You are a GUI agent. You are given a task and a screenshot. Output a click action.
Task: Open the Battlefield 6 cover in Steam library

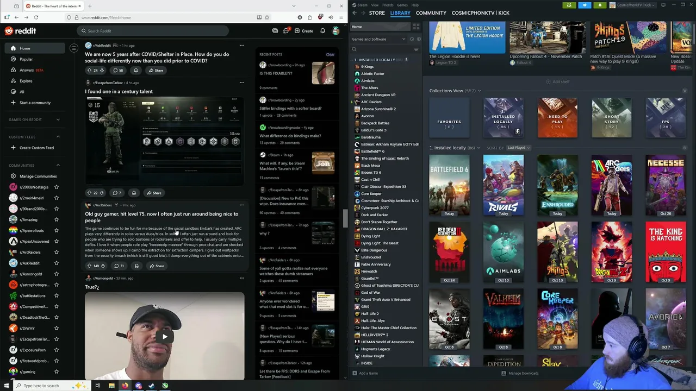[449, 186]
